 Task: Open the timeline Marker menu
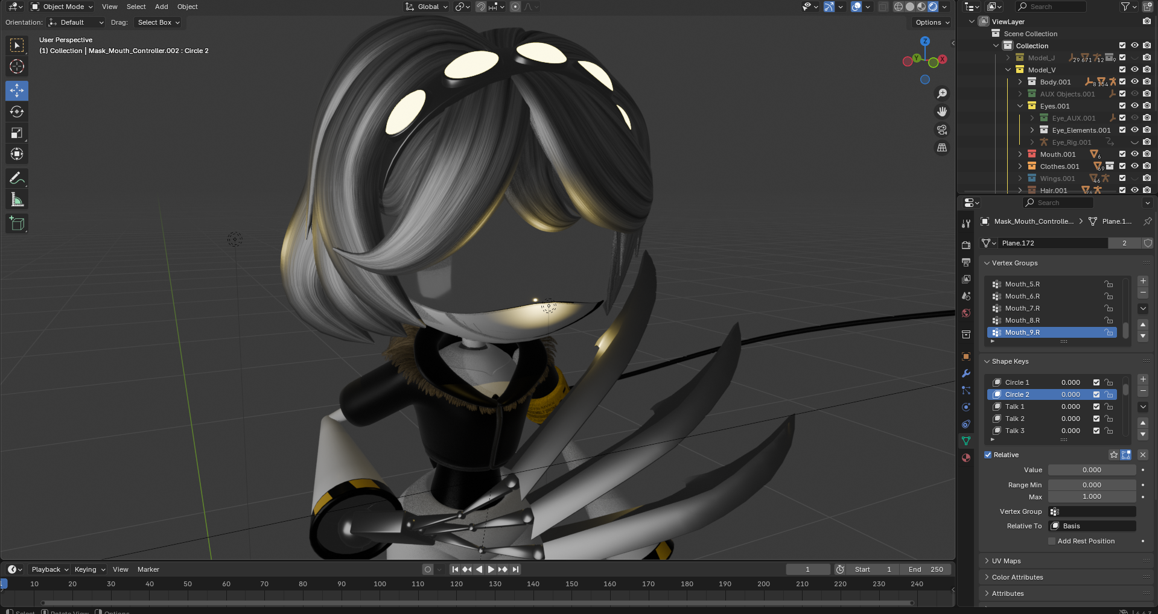pyautogui.click(x=148, y=569)
